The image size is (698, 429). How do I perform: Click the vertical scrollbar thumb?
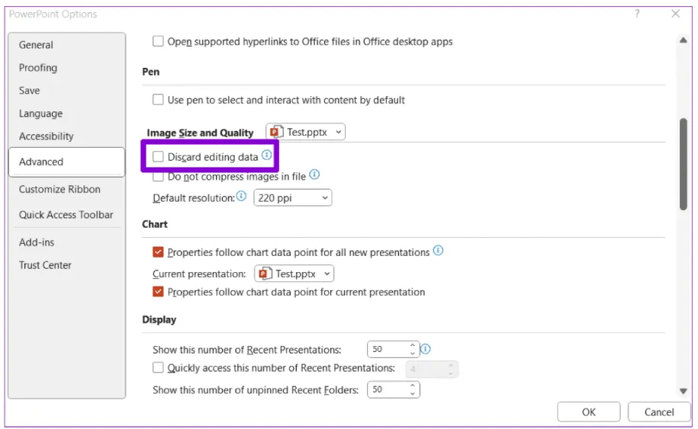[x=684, y=163]
